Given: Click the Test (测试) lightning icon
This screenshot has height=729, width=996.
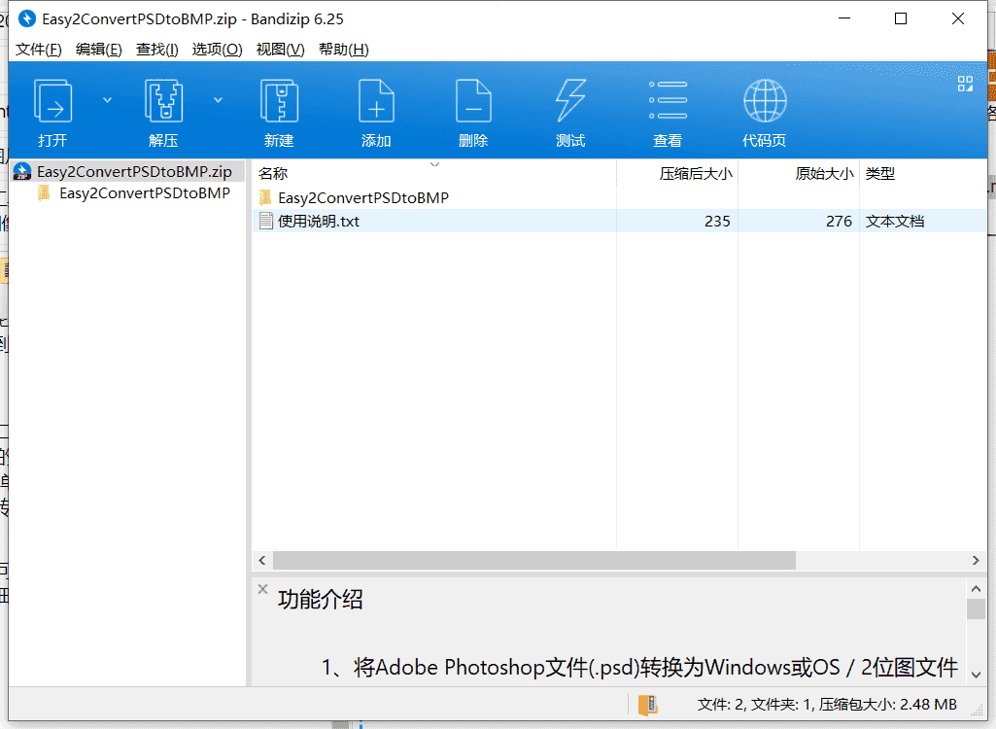Looking at the screenshot, I should tap(570, 101).
